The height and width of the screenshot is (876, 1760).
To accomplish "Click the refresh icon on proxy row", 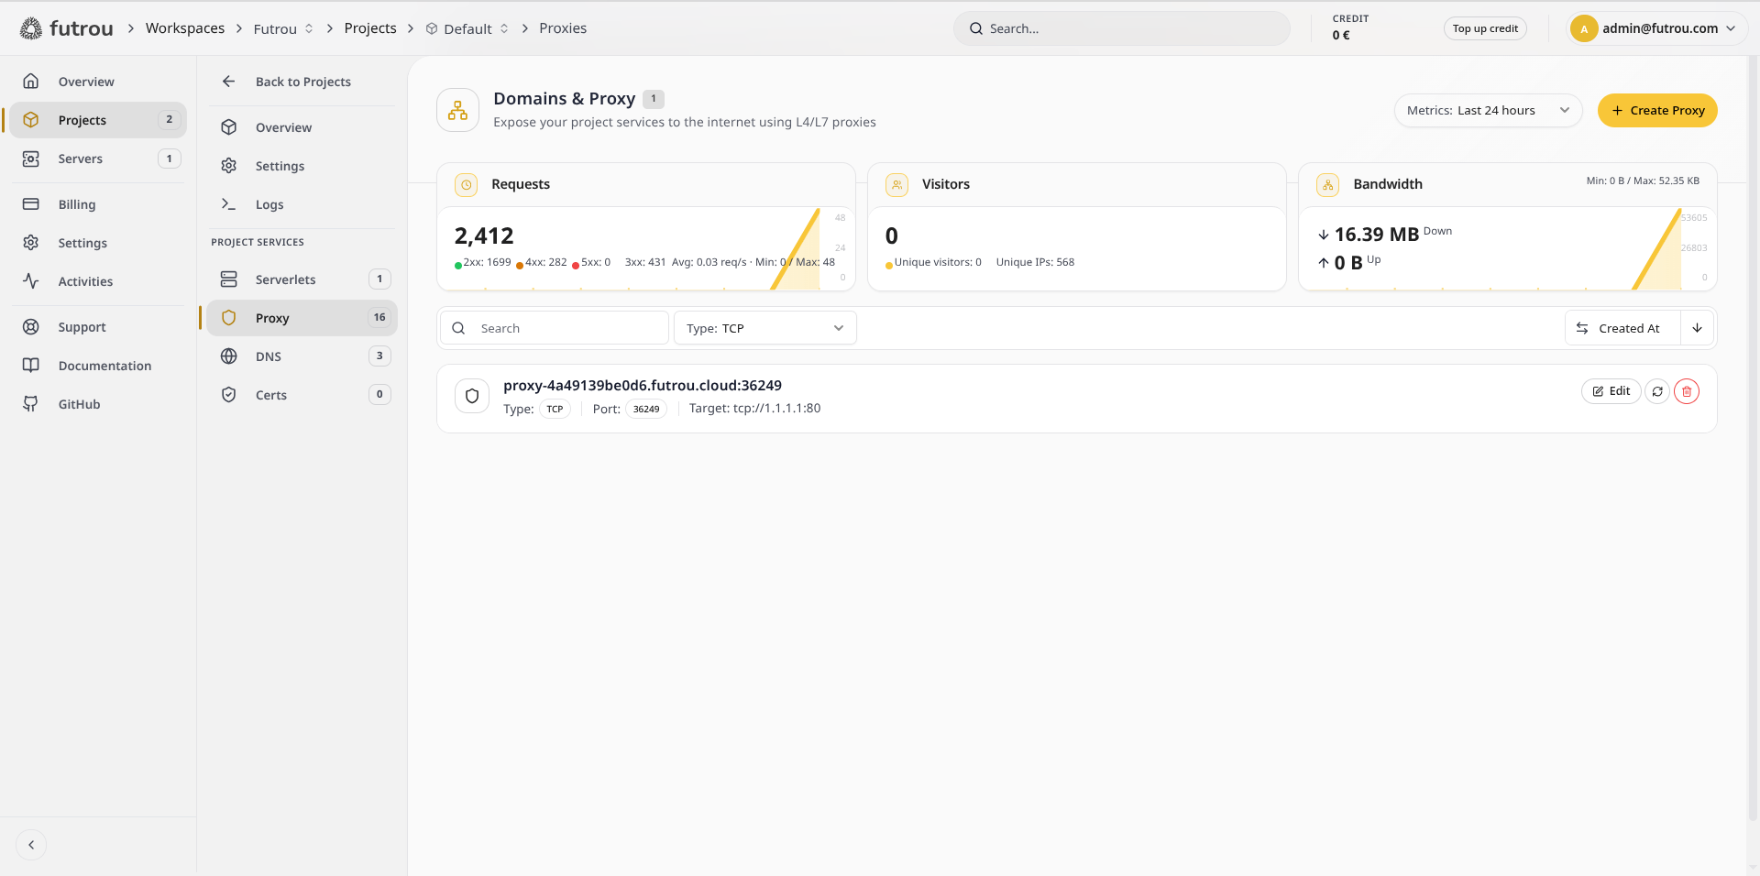I will [1657, 391].
